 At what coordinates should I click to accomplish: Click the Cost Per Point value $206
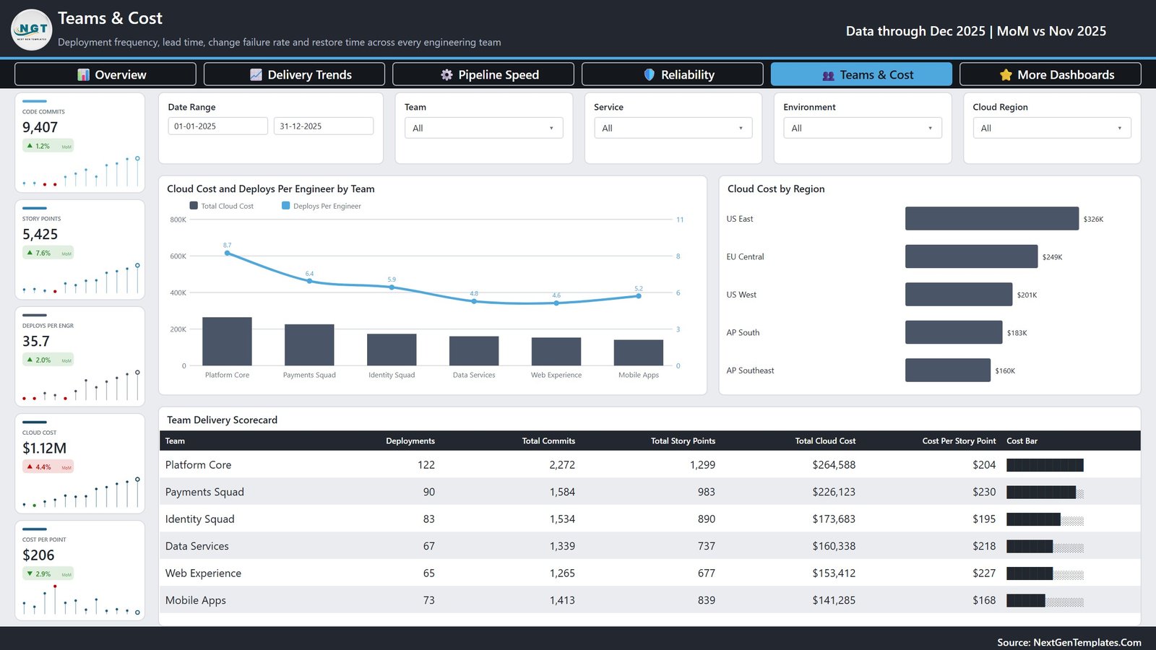(38, 555)
